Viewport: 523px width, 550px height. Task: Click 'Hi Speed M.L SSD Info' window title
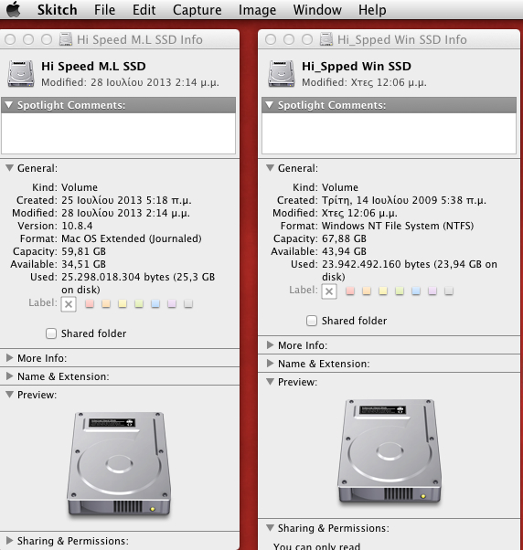pyautogui.click(x=140, y=39)
